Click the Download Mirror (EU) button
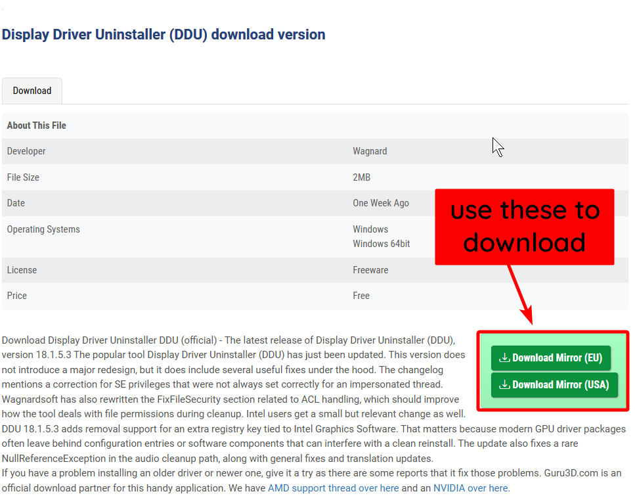The width and height of the screenshot is (635, 500). pos(551,358)
